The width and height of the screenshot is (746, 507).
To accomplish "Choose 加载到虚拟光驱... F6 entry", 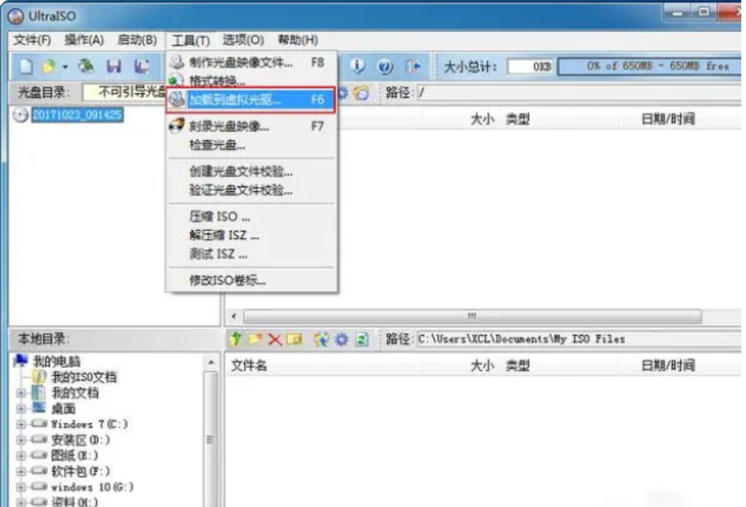I will pyautogui.click(x=252, y=100).
